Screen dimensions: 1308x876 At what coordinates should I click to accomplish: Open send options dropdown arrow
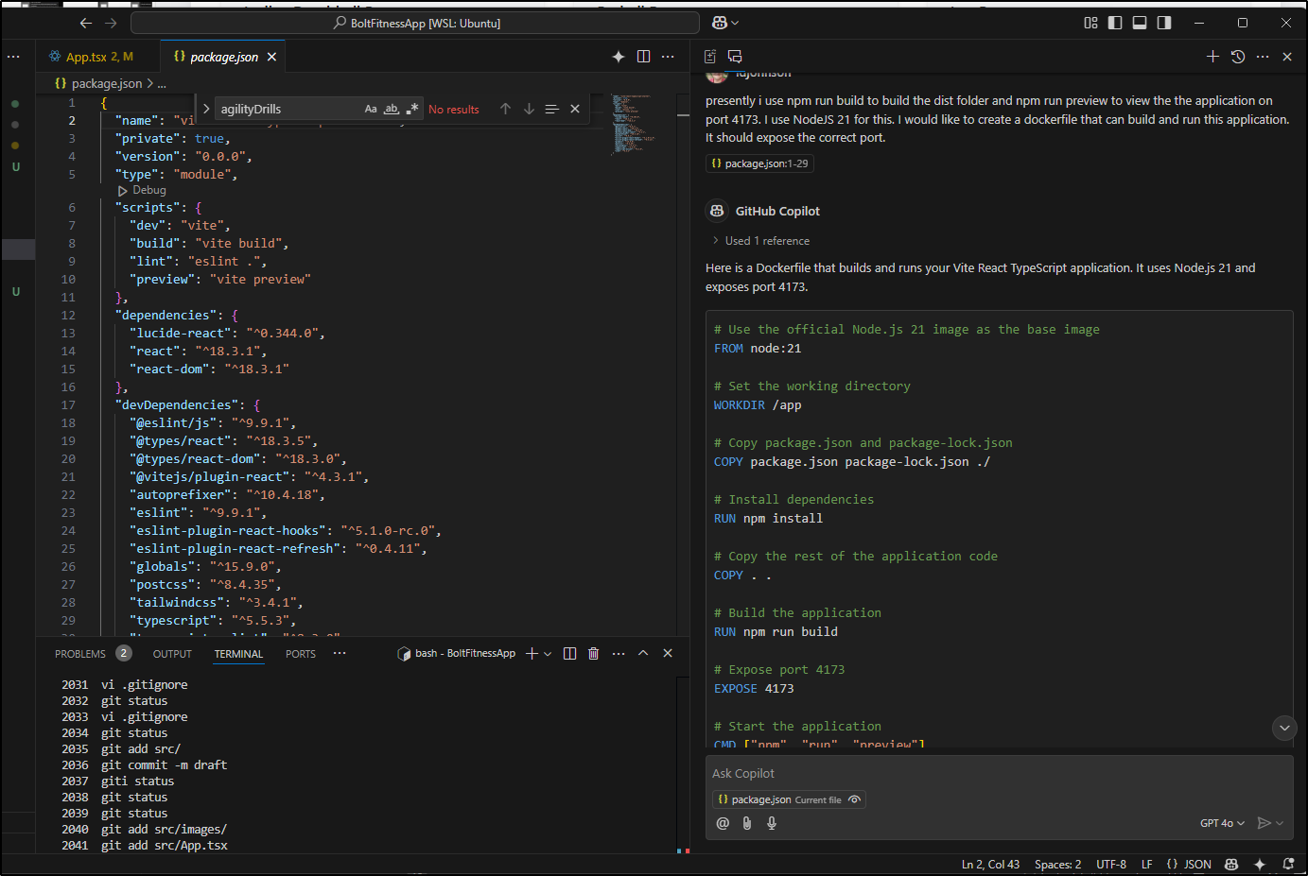pyautogui.click(x=1280, y=823)
